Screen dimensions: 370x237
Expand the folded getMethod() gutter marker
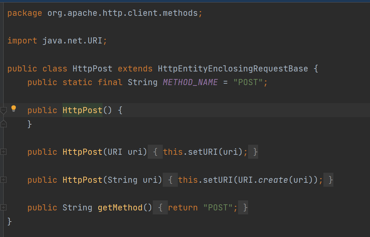pyautogui.click(x=3, y=207)
